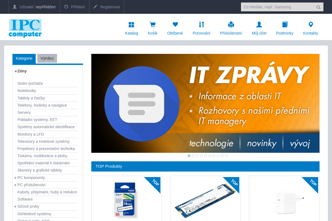332x221 pixels.
Task: Open Můj účet person icon
Action: (x=259, y=25)
